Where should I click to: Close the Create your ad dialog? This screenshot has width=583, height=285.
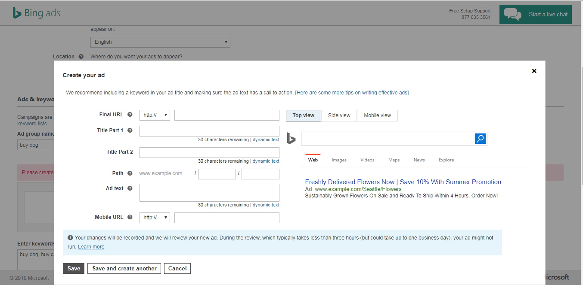tap(534, 71)
